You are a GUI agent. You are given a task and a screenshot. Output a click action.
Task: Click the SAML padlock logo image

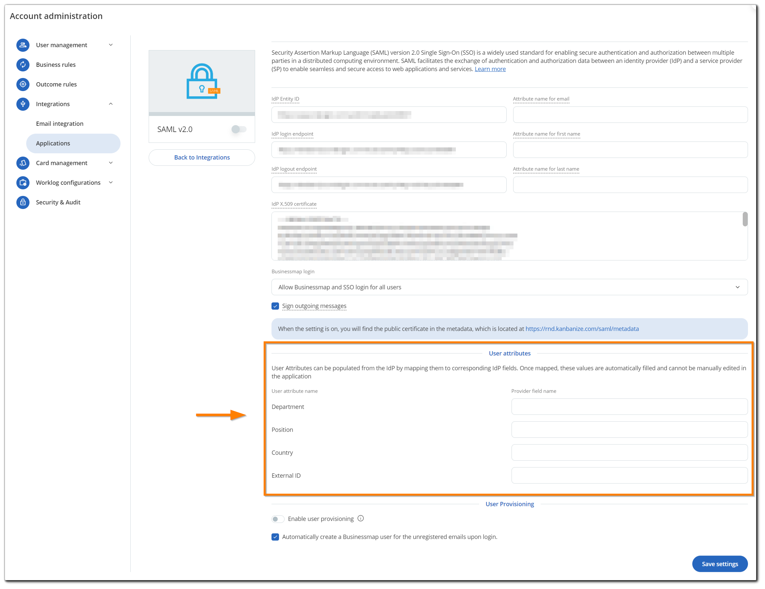coord(202,81)
